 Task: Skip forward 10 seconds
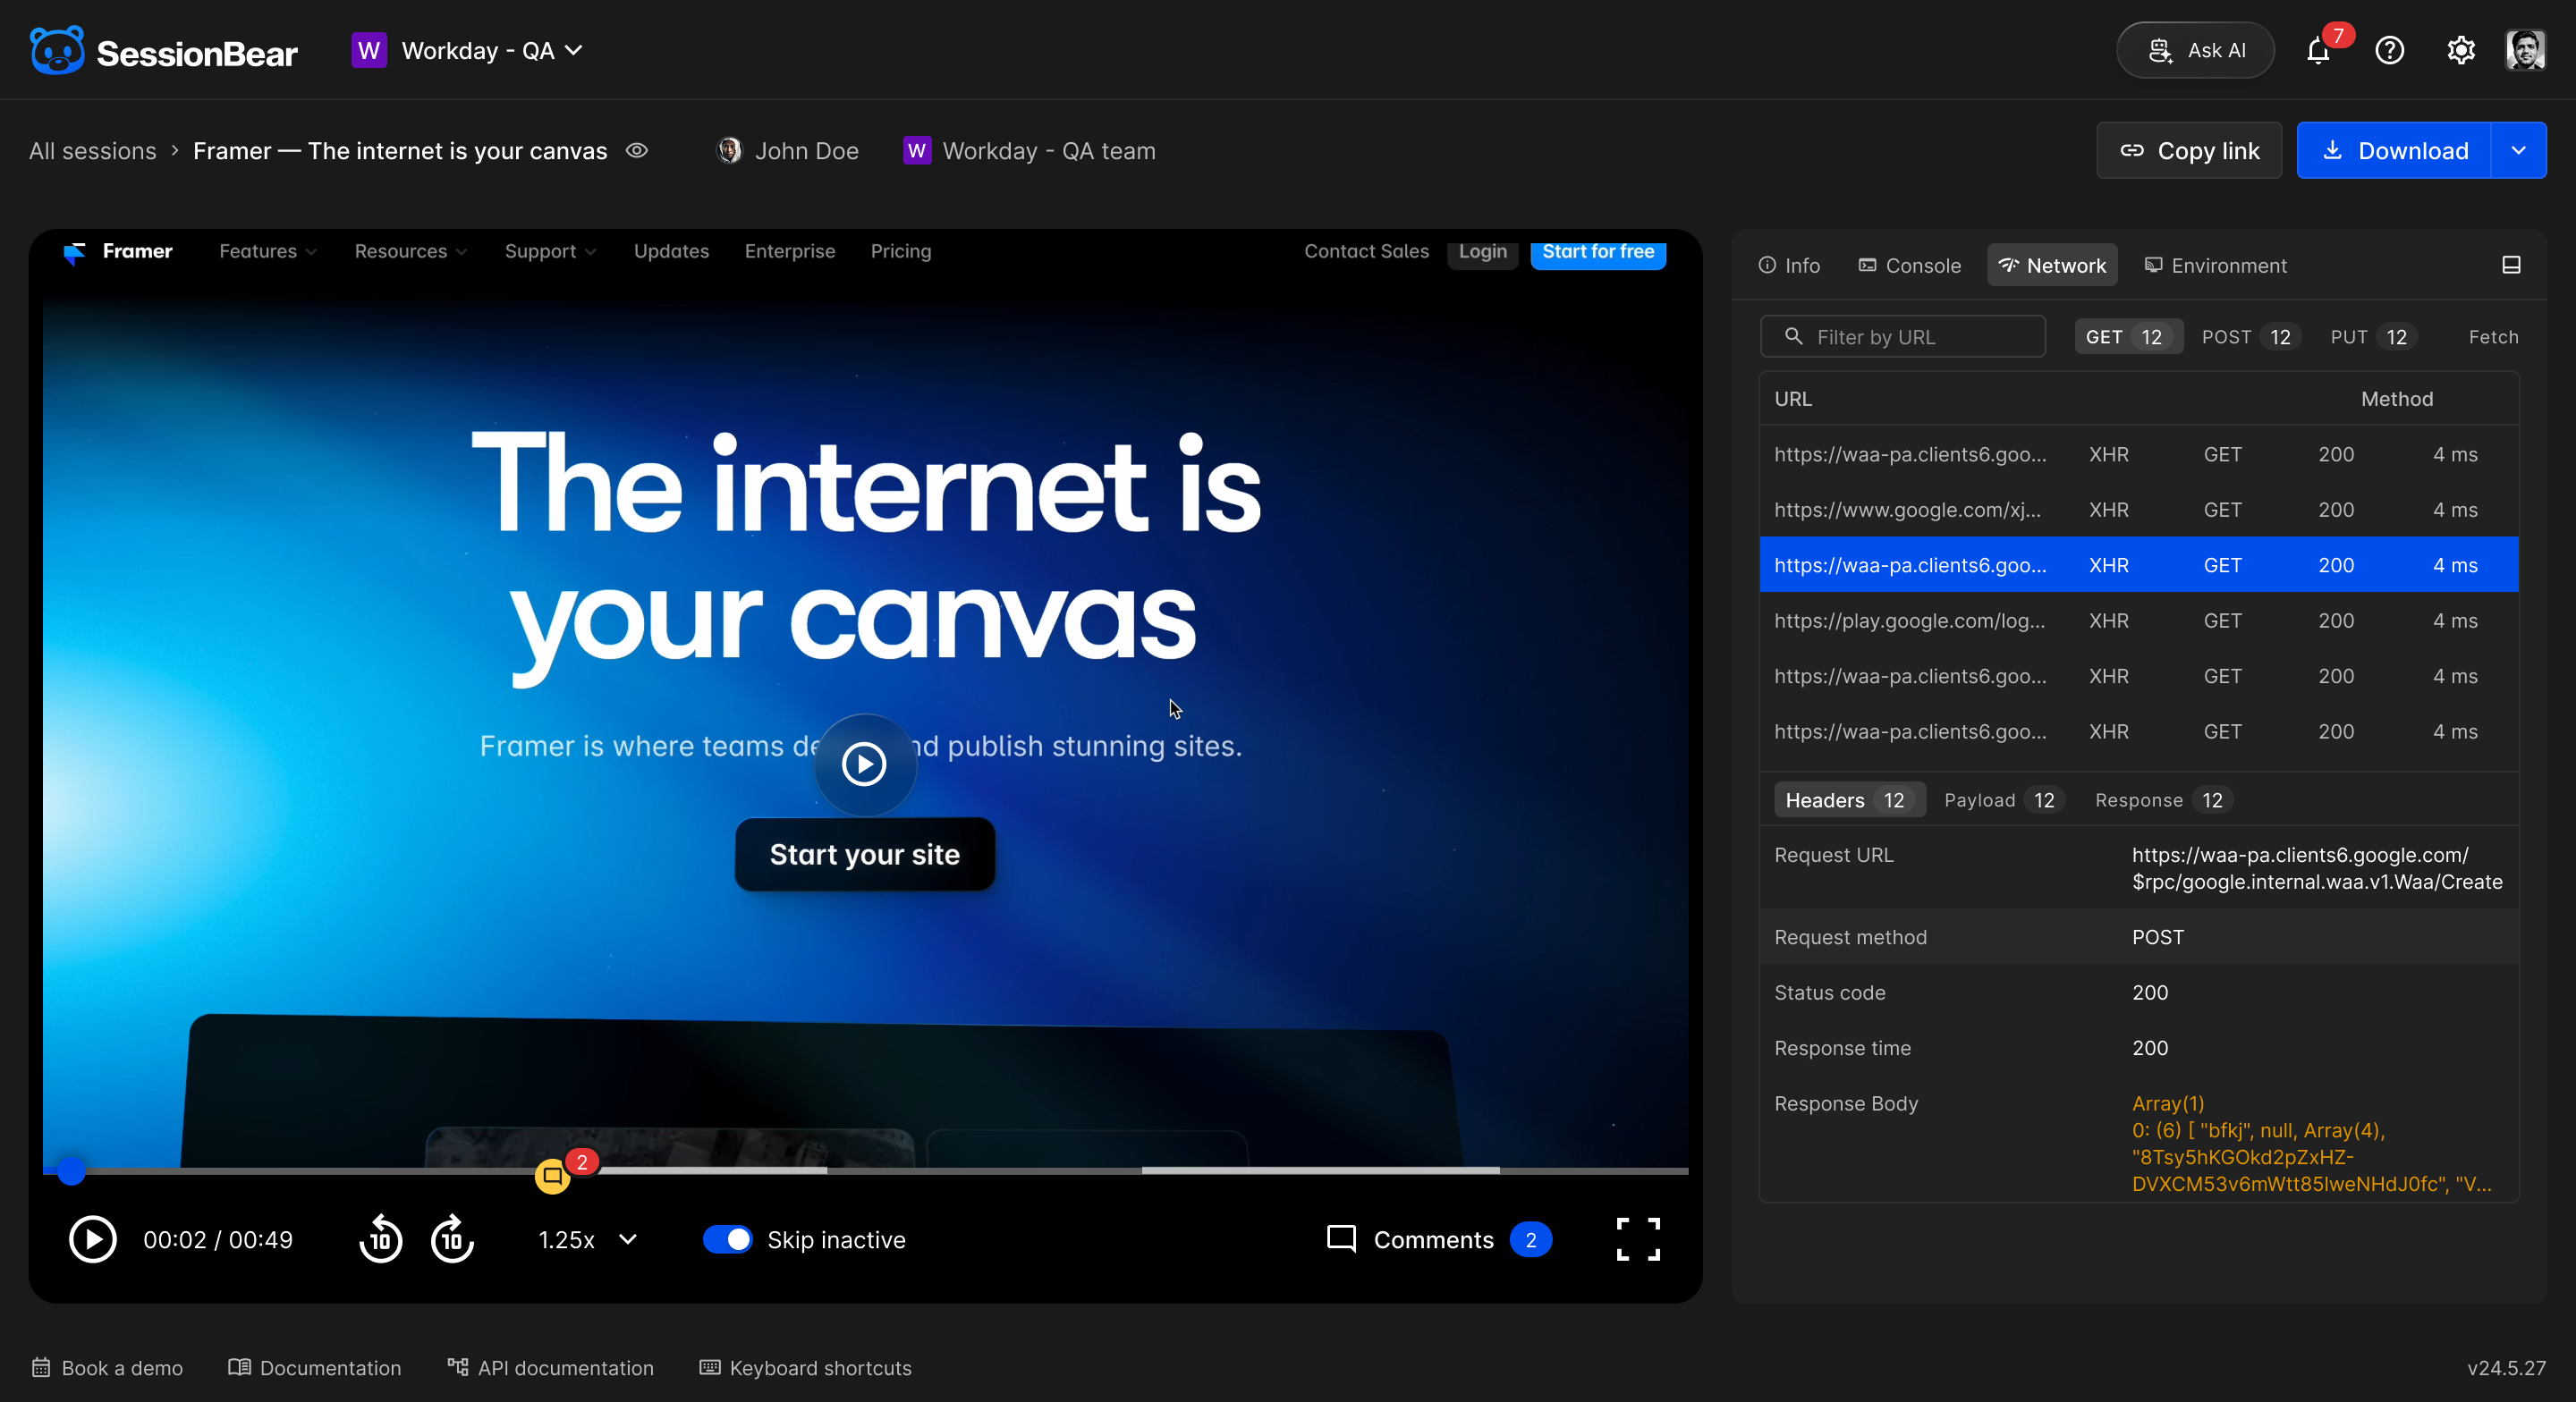pyautogui.click(x=452, y=1240)
